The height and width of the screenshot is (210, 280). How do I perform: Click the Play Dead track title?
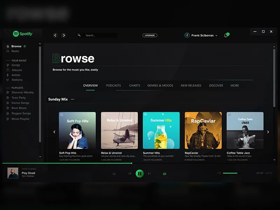coord(28,173)
